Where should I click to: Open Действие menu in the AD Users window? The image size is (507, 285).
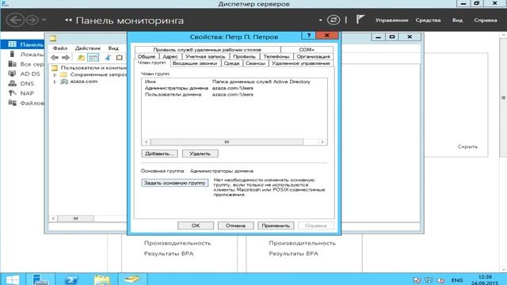88,48
